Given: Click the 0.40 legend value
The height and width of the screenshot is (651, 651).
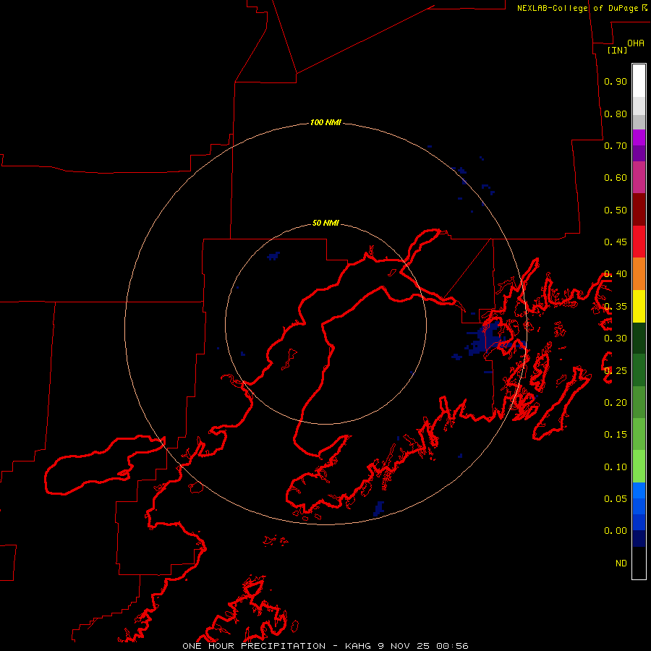Looking at the screenshot, I should pos(616,274).
